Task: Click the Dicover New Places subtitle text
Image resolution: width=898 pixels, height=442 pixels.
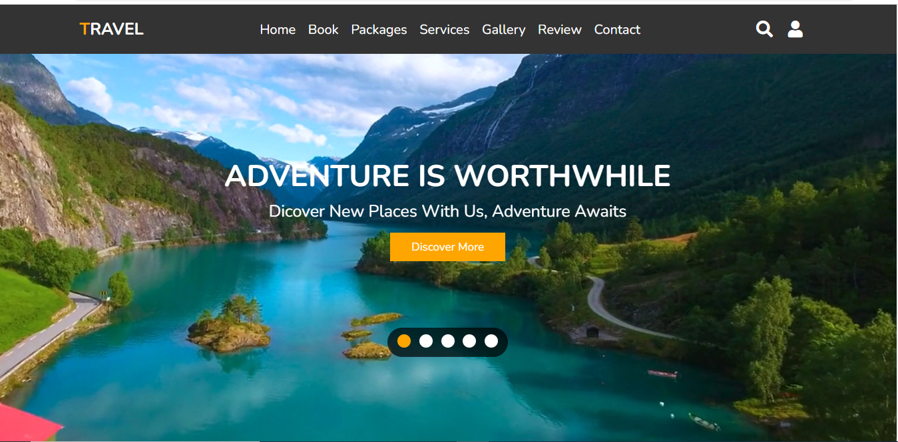Action: point(447,211)
